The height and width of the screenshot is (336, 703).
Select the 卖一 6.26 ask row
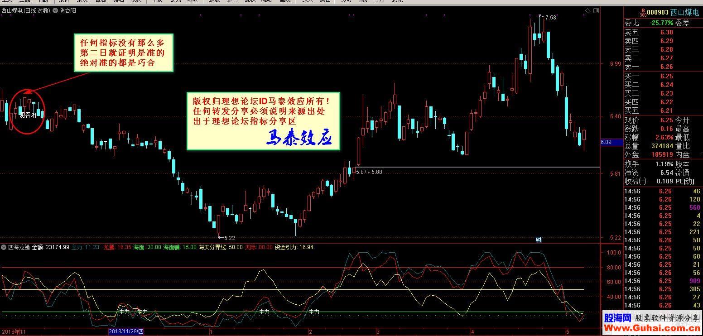click(x=663, y=67)
